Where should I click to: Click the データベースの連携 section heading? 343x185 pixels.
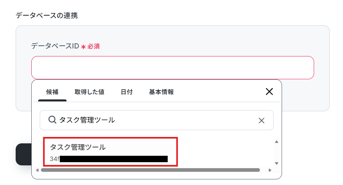(47, 16)
